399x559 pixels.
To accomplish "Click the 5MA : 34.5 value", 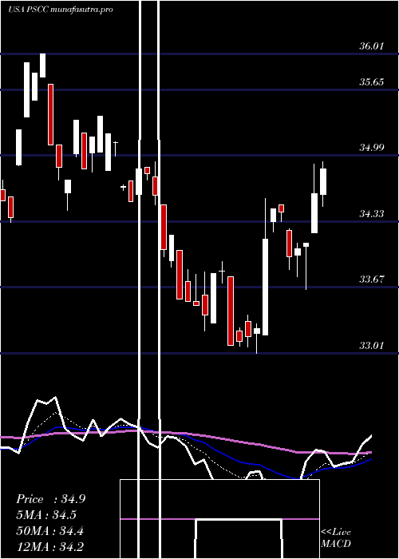I will tap(46, 515).
